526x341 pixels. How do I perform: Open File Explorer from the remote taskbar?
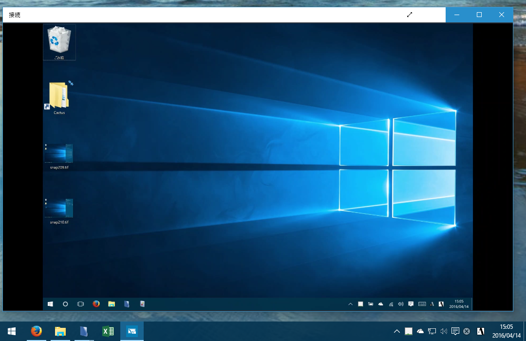coord(112,304)
